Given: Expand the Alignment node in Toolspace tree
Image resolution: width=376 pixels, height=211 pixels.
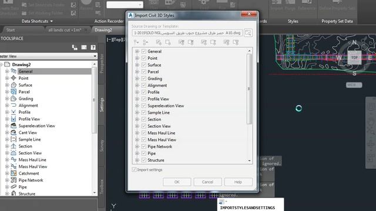Looking at the screenshot, I should click(x=7, y=105).
